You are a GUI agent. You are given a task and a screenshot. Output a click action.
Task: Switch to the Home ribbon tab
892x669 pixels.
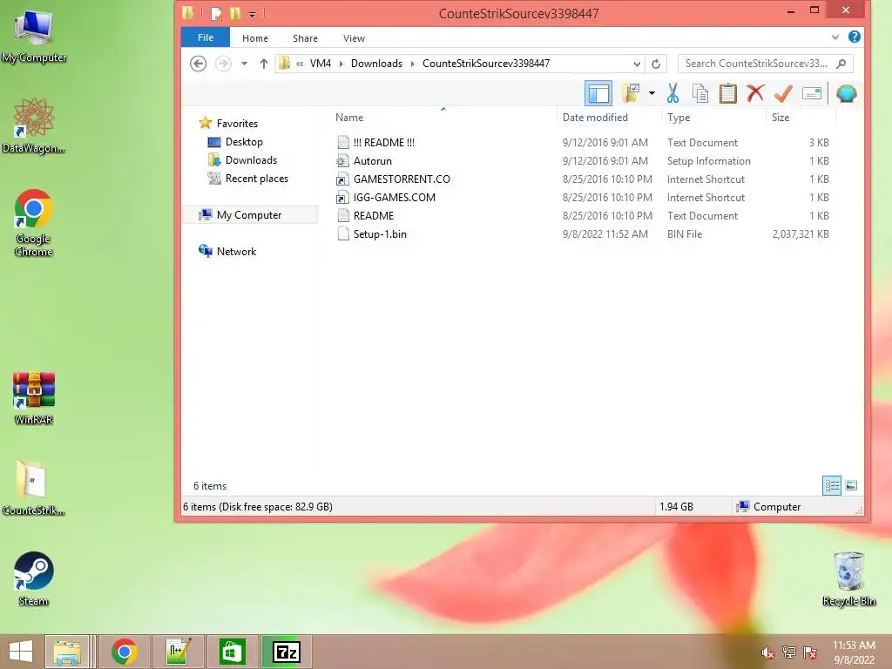point(255,38)
